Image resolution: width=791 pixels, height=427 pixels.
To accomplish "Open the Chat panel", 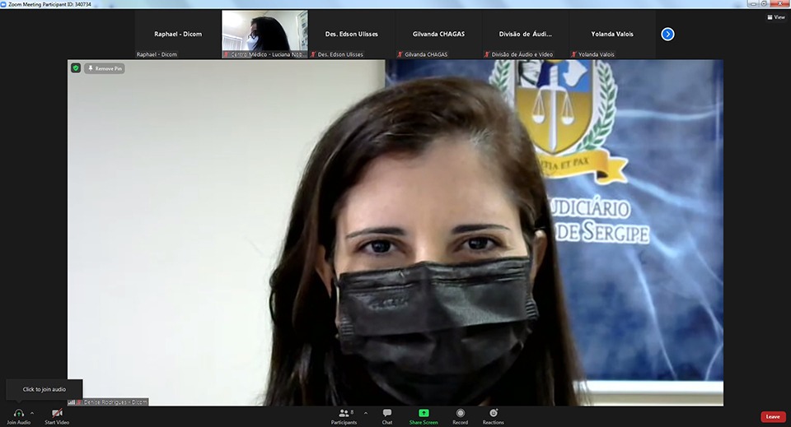I will click(387, 413).
